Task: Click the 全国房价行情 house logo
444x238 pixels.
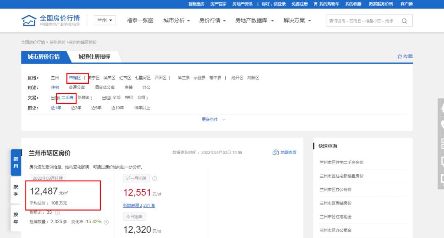Action: (28, 21)
